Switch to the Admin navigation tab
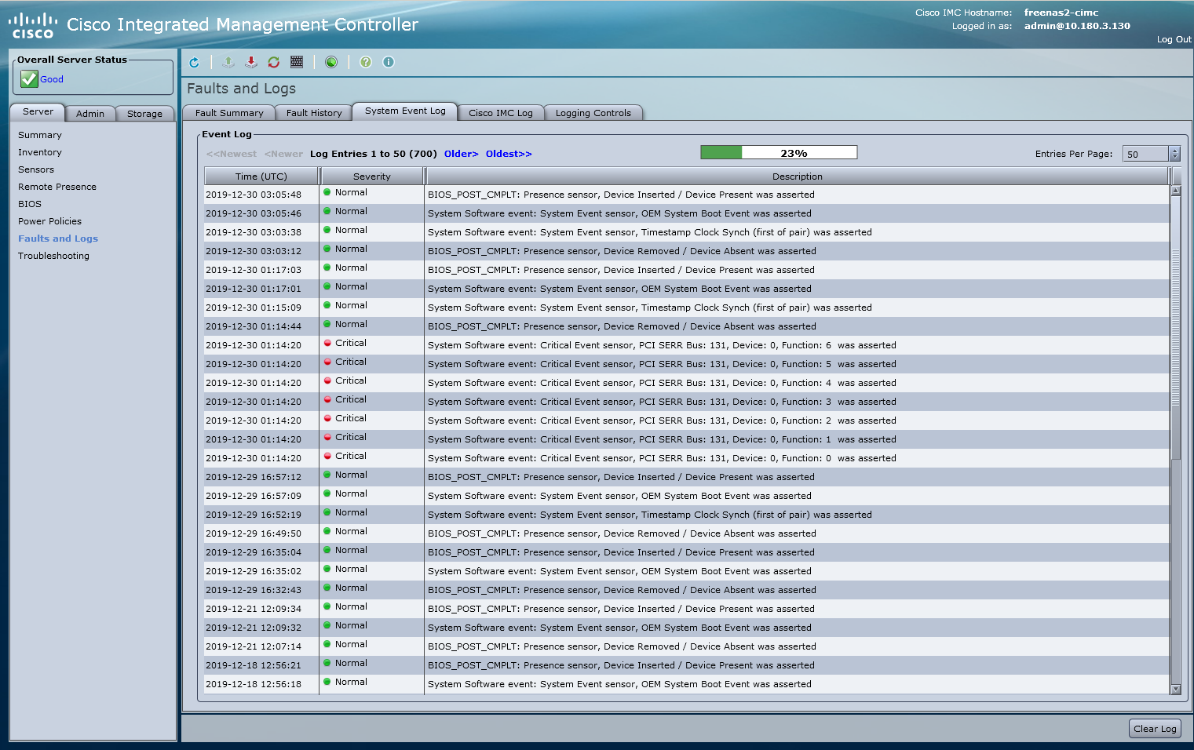The image size is (1194, 750). tap(90, 114)
